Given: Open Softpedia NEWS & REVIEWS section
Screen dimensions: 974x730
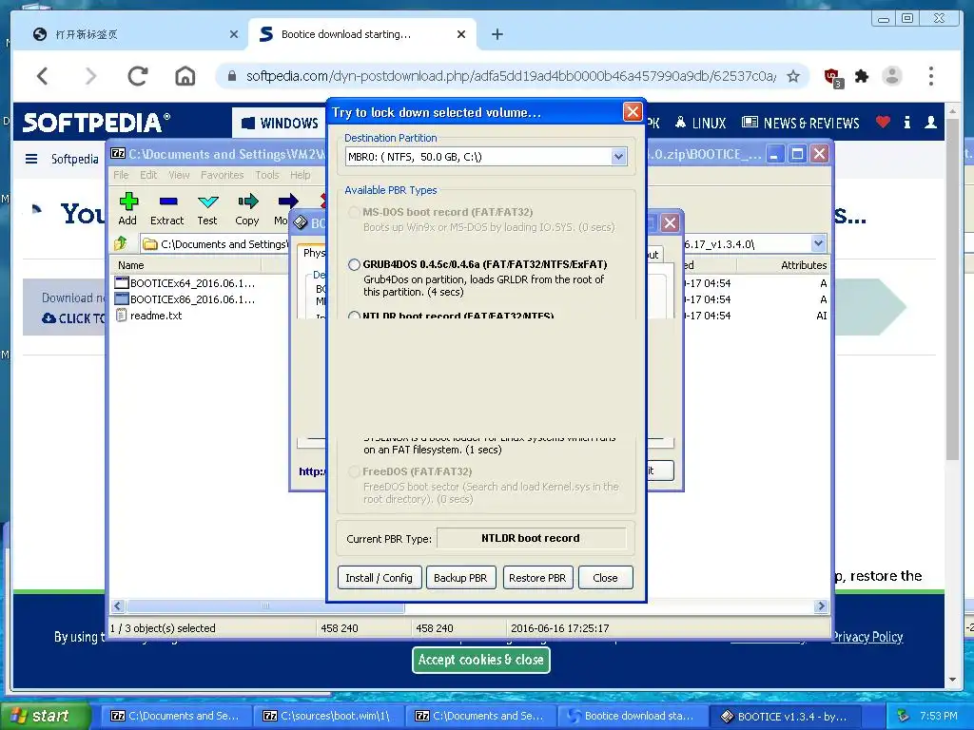Looking at the screenshot, I should [801, 123].
